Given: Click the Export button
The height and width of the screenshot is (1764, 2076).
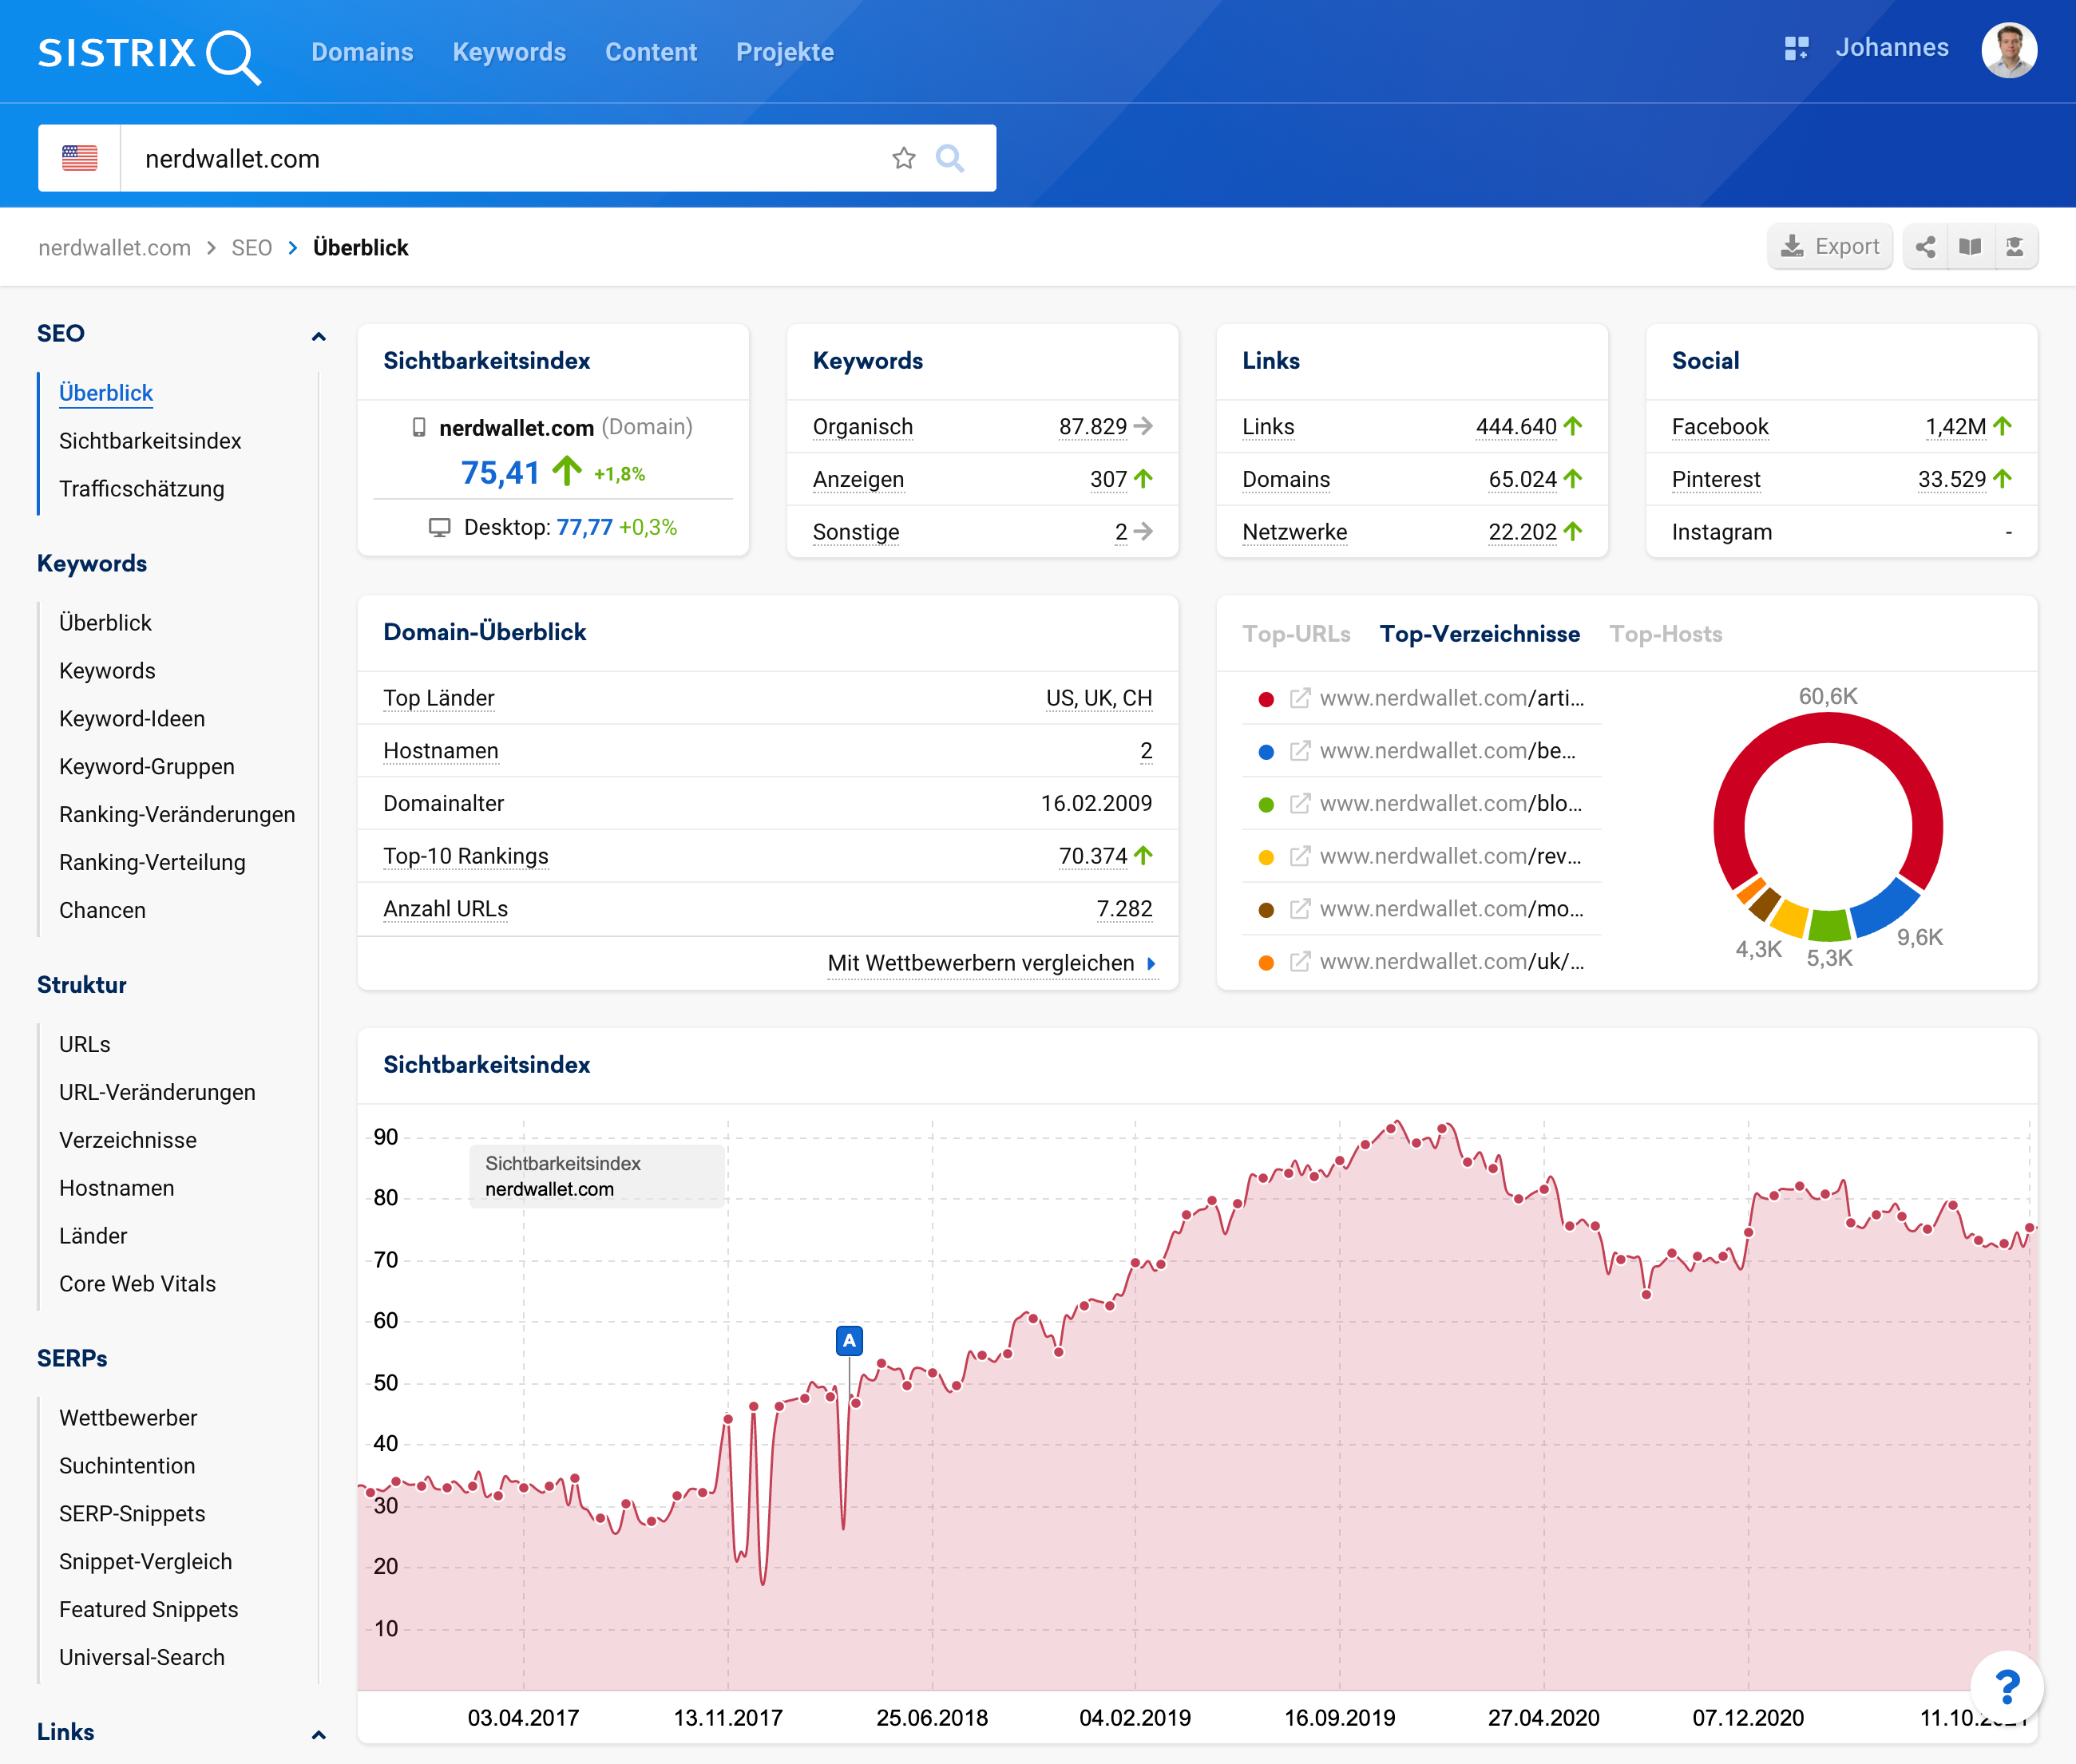Looking at the screenshot, I should 1830,247.
